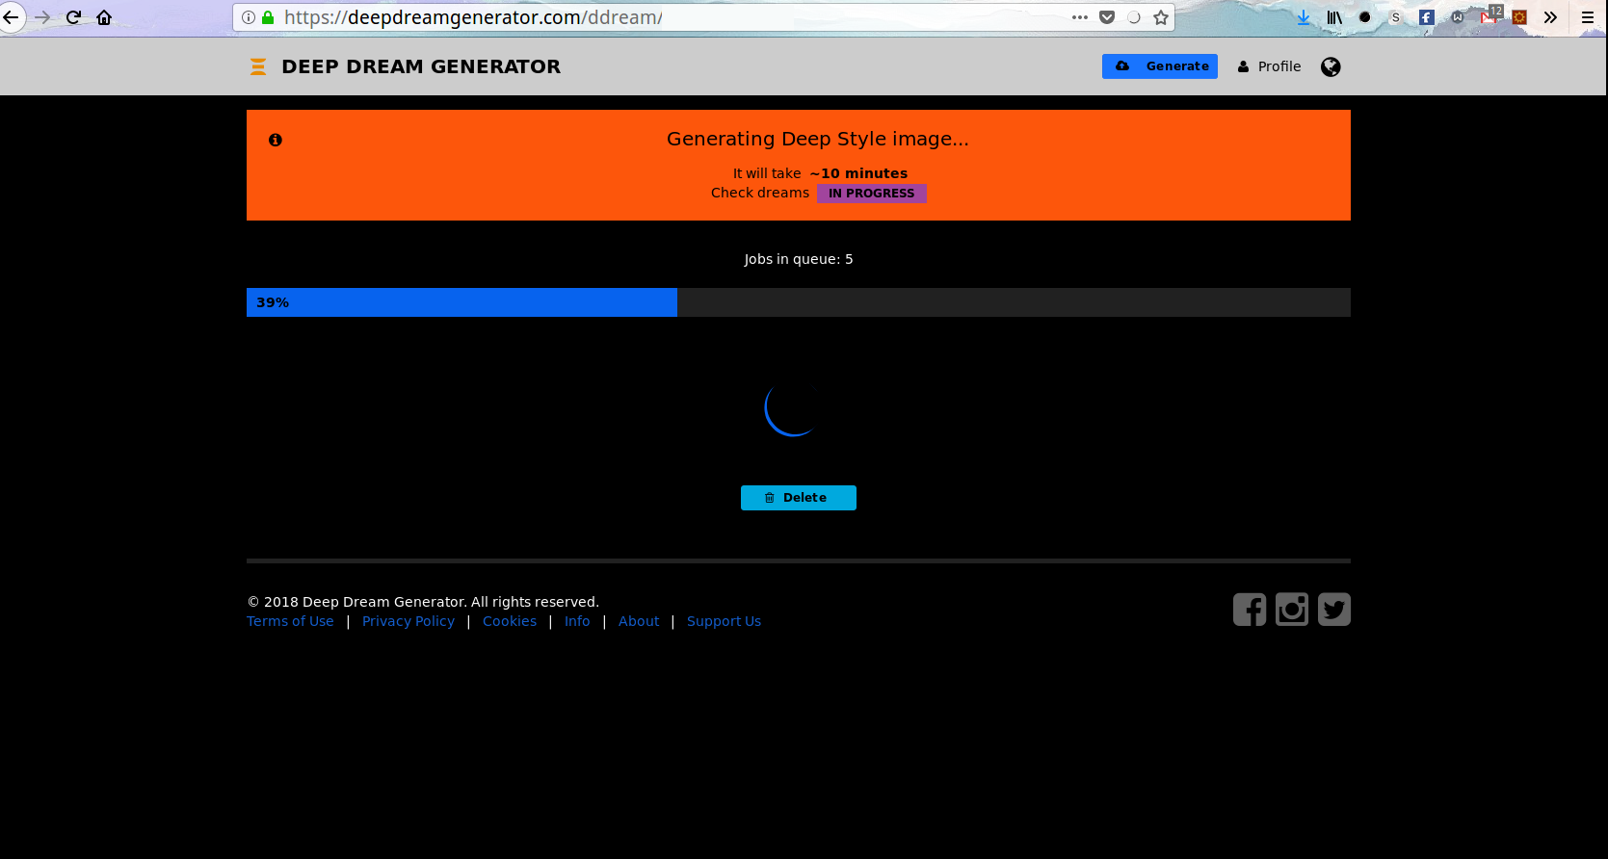Click the Delete button
The image size is (1608, 859).
point(799,498)
